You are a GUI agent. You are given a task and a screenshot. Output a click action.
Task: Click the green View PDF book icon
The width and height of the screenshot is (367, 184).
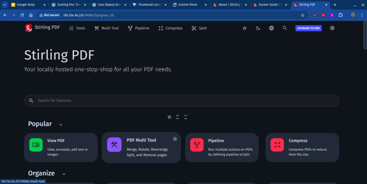coord(36,145)
